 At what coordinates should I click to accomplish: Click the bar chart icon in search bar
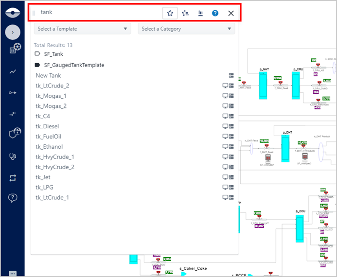pos(200,13)
